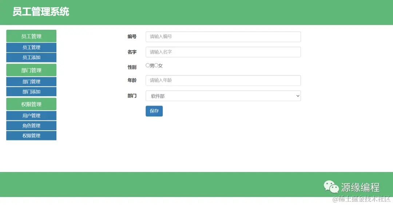Open the blue 员工管理 submenu item
393x205 pixels.
coord(31,47)
